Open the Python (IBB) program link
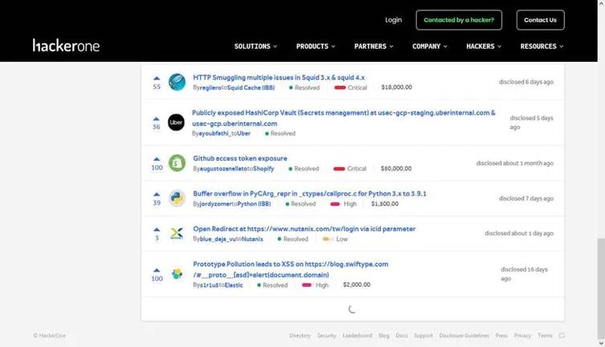Screen dimensions: 605x347 [254, 204]
